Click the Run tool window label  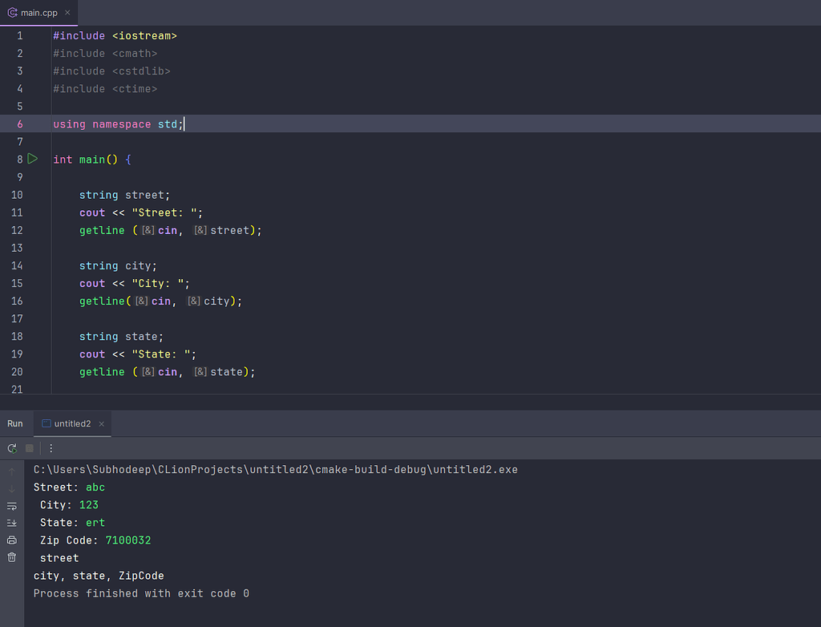pos(14,423)
